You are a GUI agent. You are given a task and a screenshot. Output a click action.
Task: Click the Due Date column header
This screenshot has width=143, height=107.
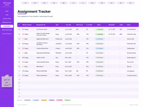tap(69, 25)
